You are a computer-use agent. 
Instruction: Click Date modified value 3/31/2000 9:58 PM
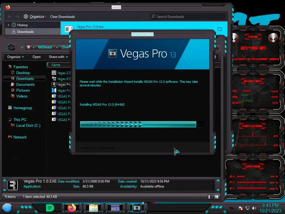(96, 181)
